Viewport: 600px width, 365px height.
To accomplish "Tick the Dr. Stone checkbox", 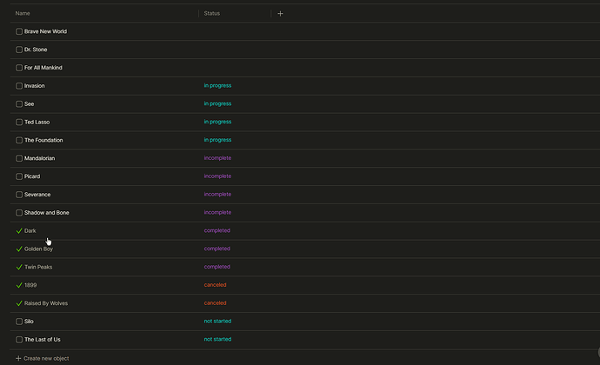I will point(19,50).
